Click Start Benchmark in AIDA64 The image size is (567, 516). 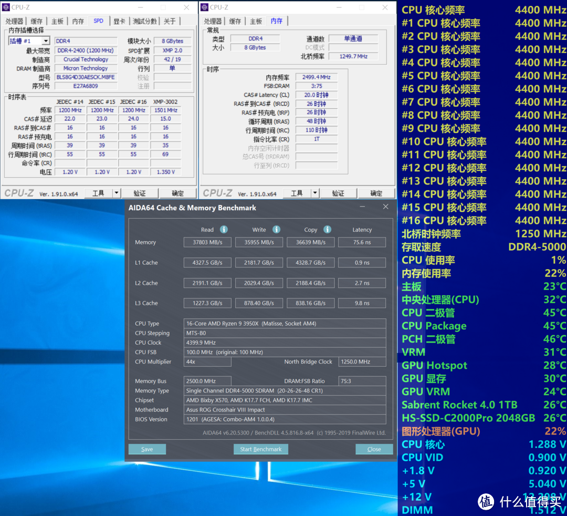[x=261, y=449]
